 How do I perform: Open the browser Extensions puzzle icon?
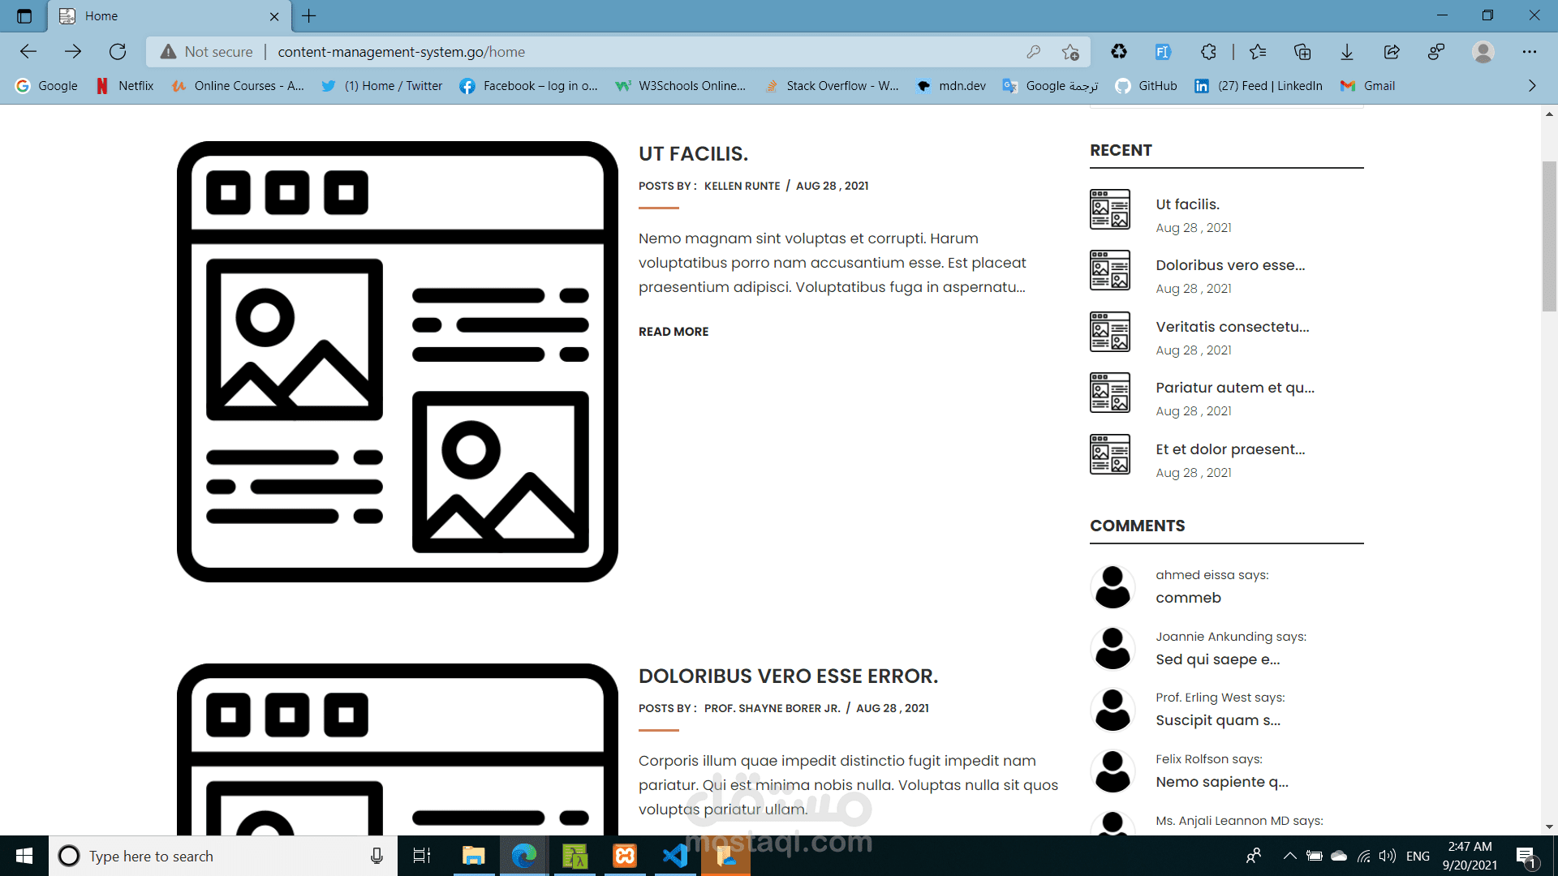pyautogui.click(x=1208, y=52)
